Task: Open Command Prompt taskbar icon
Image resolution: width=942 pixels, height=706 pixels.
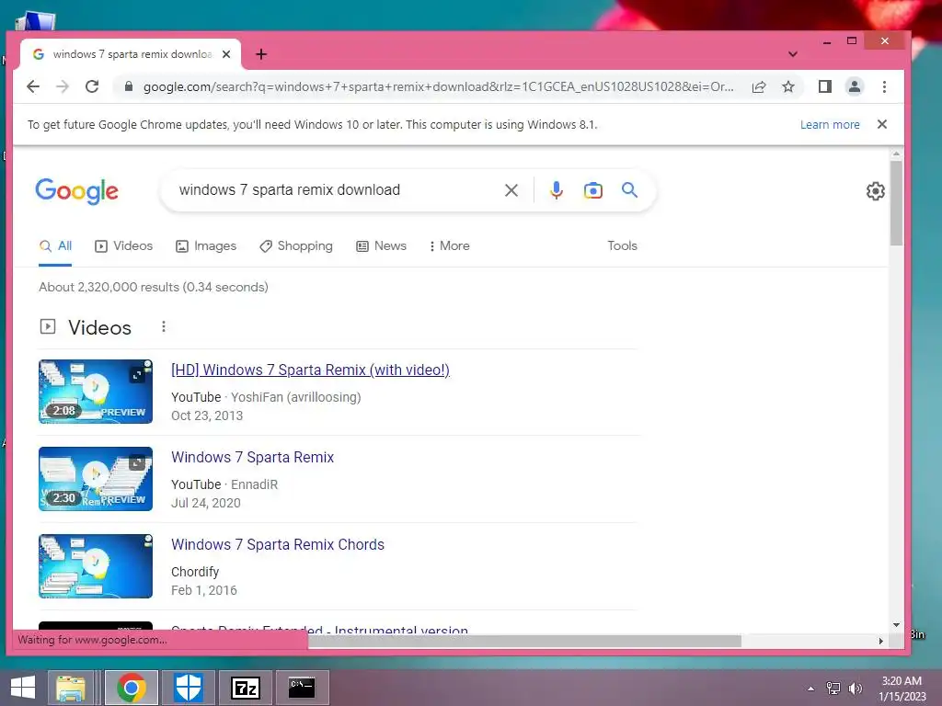Action: coord(302,688)
